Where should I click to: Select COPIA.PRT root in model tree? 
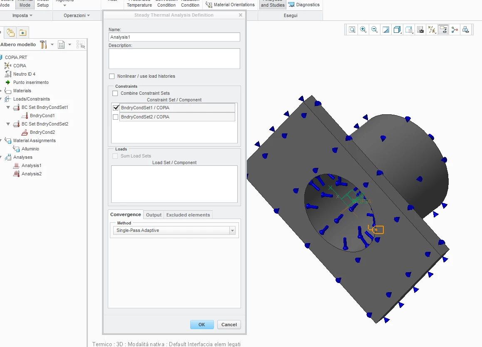[x=16, y=57]
